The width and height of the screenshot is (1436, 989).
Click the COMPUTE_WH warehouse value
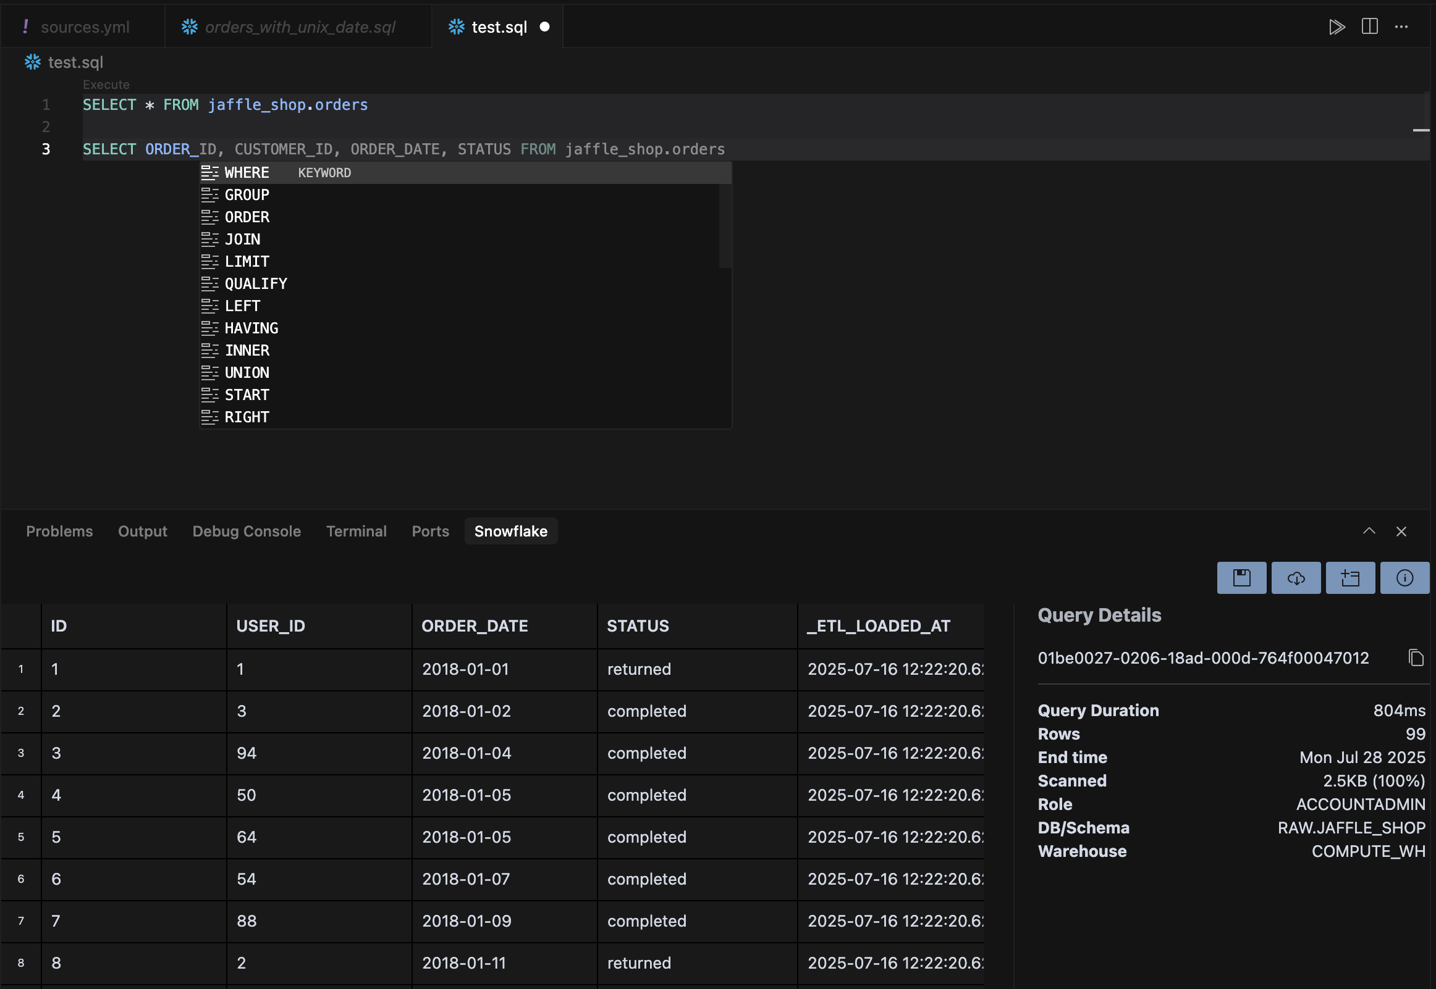point(1369,852)
